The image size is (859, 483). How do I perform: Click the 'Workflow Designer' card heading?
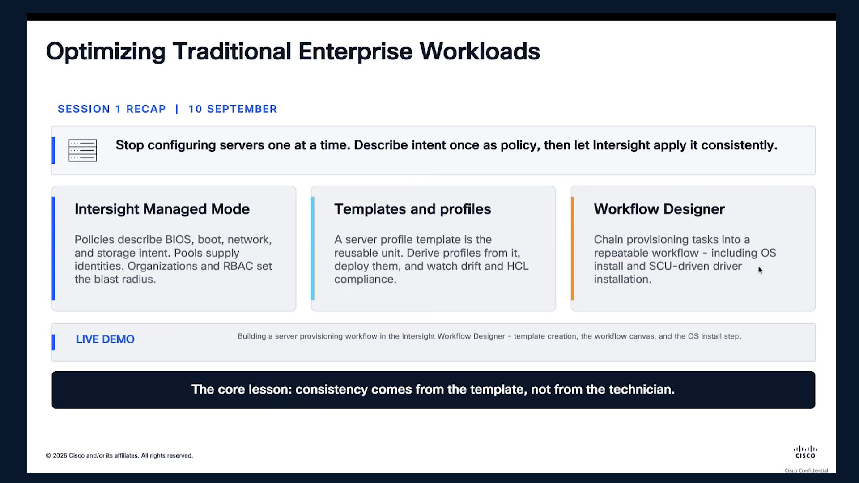[659, 209]
